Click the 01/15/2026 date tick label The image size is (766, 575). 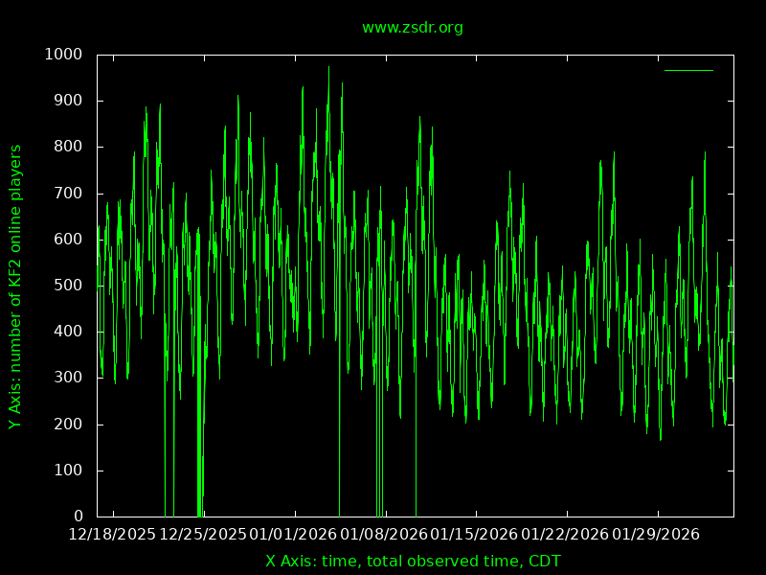(x=474, y=533)
